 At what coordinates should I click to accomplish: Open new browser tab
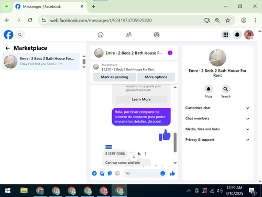(x=93, y=6)
